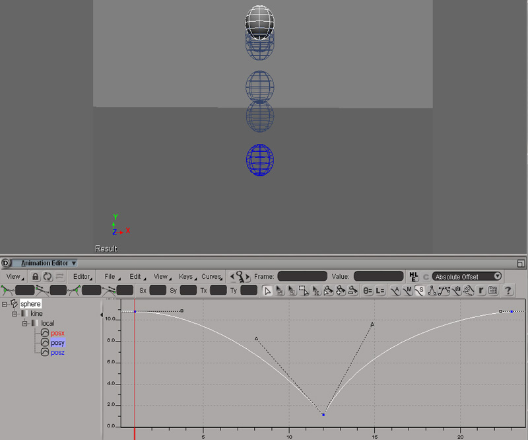
Task: Open the property page list icon
Action: tap(493, 290)
